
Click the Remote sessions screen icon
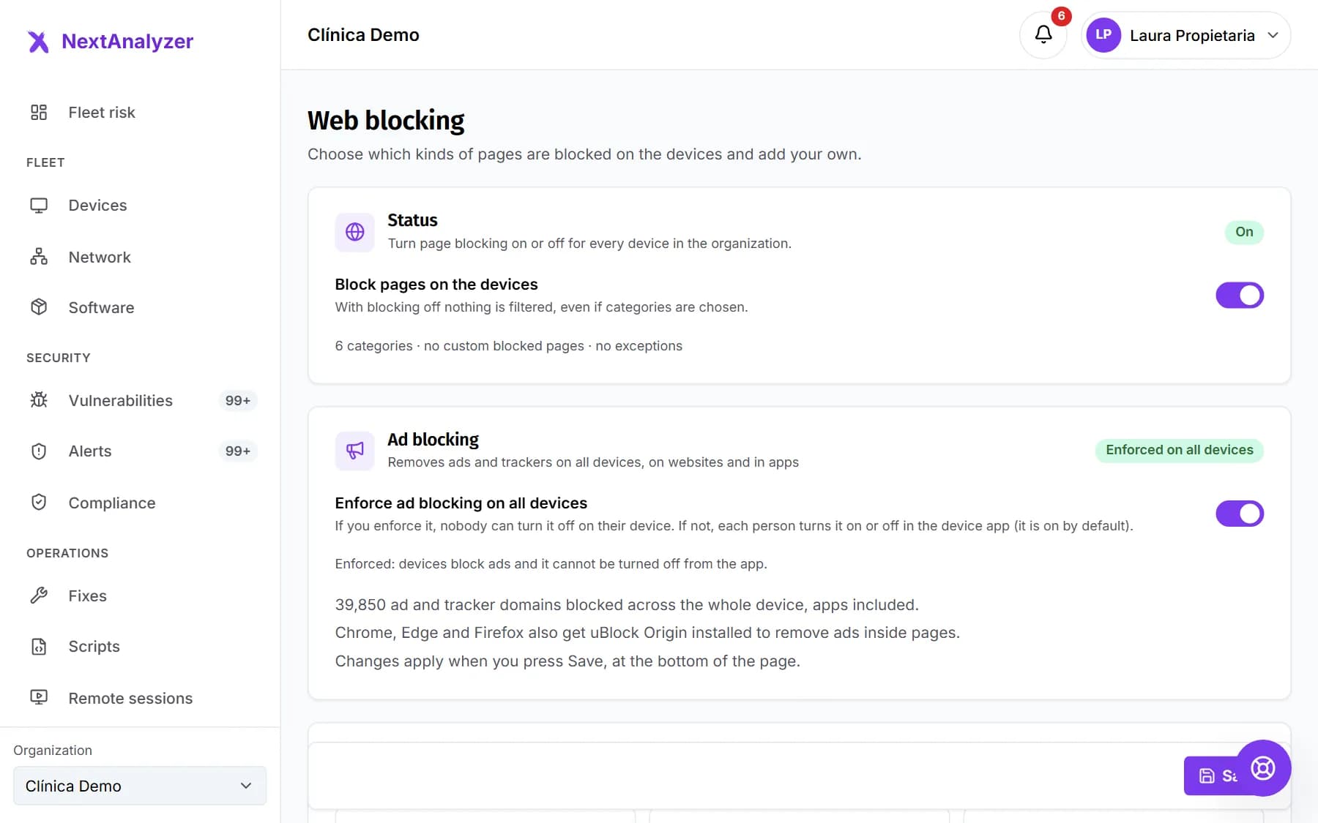pos(39,698)
